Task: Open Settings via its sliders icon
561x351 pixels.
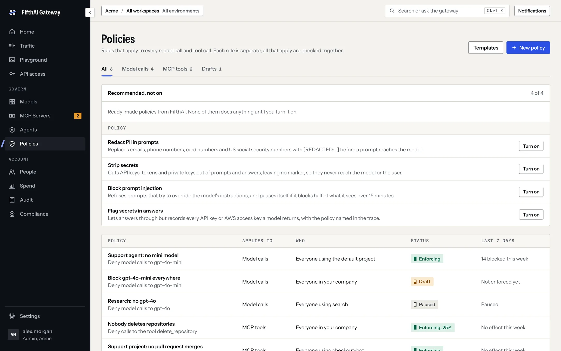Action: (x=12, y=316)
